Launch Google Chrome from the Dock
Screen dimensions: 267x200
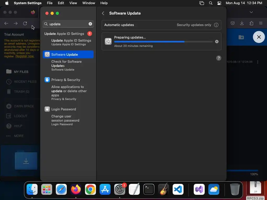(90, 189)
